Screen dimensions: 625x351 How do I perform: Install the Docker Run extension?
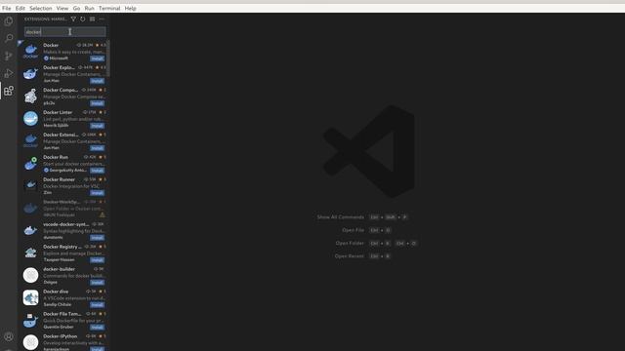97,171
